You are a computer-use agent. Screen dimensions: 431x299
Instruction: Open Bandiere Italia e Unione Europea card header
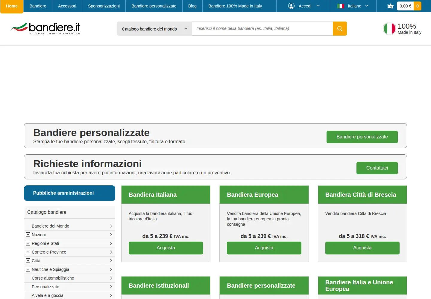[x=362, y=286]
